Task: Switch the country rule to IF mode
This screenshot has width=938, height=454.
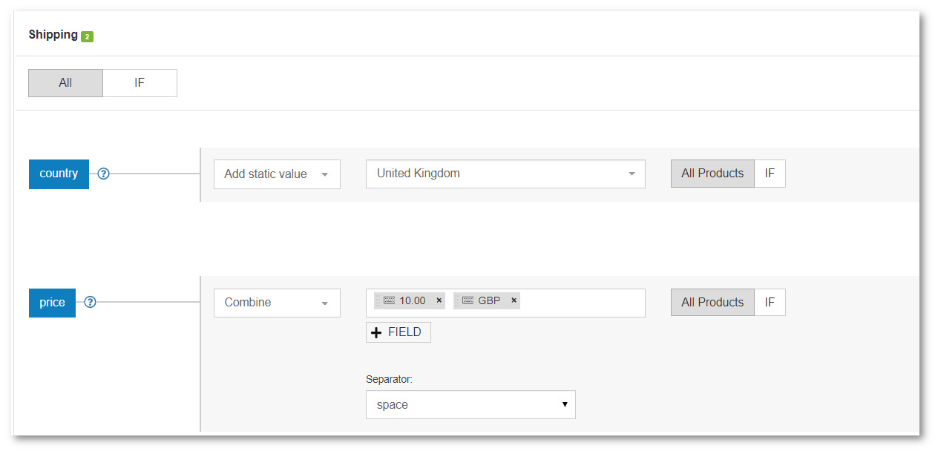Action: coord(770,173)
